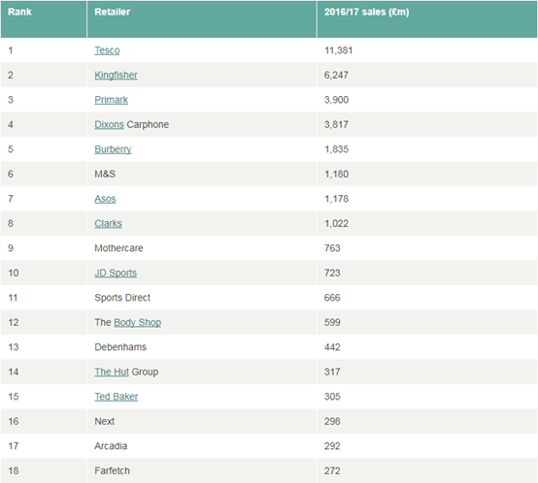The image size is (538, 483).
Task: Select rank number 13 cell
Action: 44,347
